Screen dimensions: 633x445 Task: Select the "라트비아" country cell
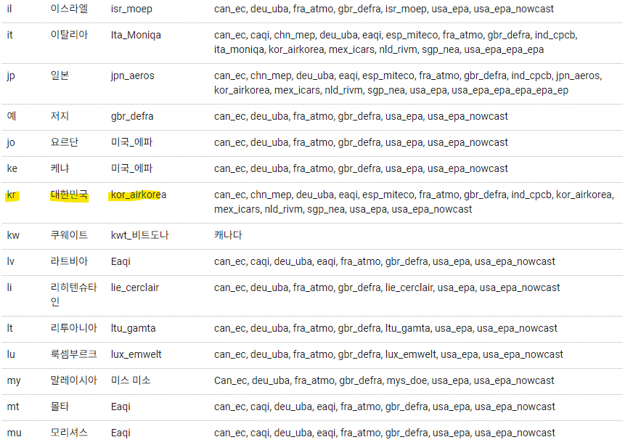pyautogui.click(x=69, y=261)
